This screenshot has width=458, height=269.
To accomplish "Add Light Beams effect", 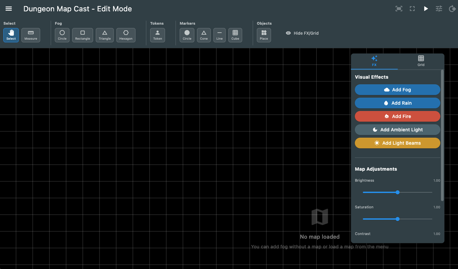I will tap(397, 143).
